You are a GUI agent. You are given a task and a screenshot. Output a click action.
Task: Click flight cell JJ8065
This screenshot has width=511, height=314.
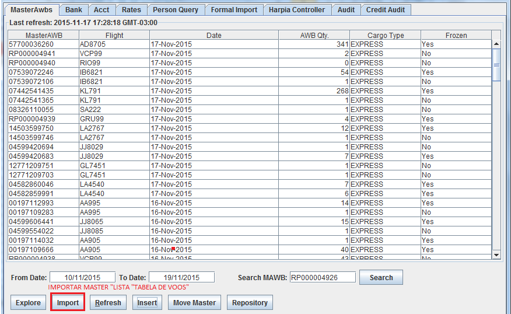coord(114,222)
